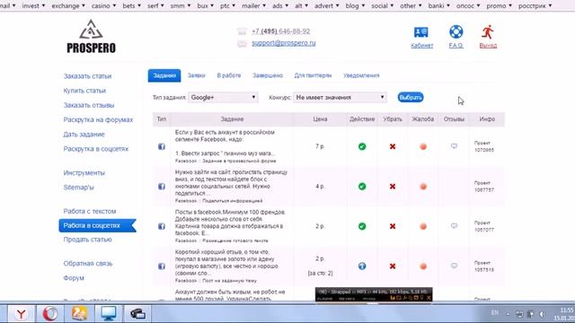Switch to the Заявки tab
This screenshot has width=575, height=323.
coord(196,75)
